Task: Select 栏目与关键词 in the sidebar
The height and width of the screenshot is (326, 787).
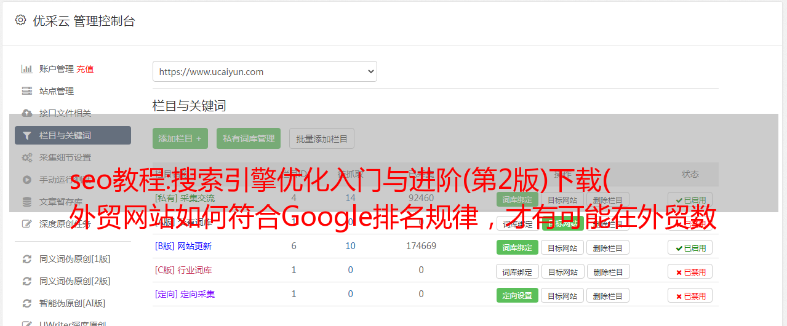Action: point(73,135)
